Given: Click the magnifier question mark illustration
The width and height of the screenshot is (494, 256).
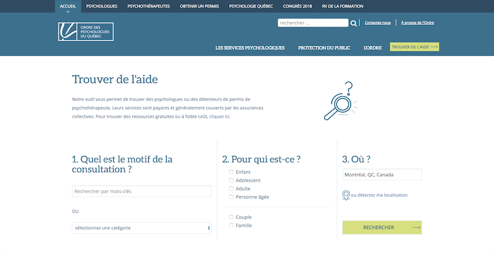Looking at the screenshot, I should click(338, 102).
